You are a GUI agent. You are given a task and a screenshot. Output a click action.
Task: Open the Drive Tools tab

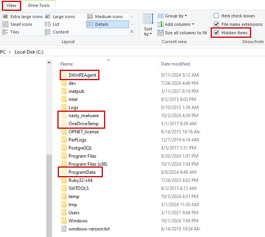pyautogui.click(x=39, y=5)
